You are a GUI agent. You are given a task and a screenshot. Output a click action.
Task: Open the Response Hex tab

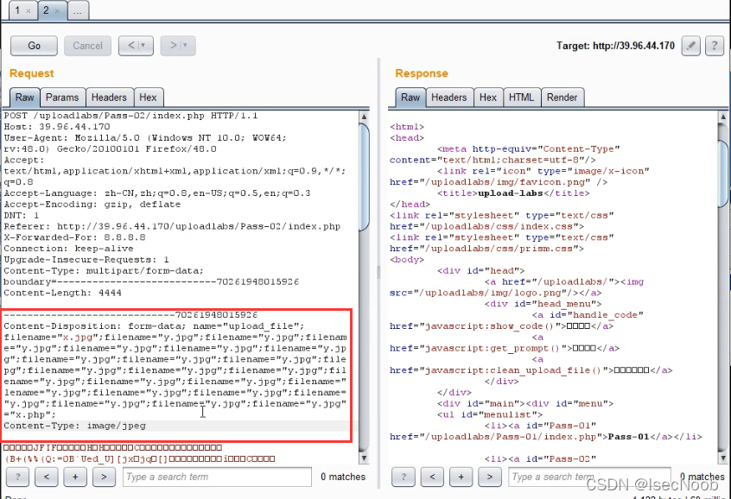point(488,98)
